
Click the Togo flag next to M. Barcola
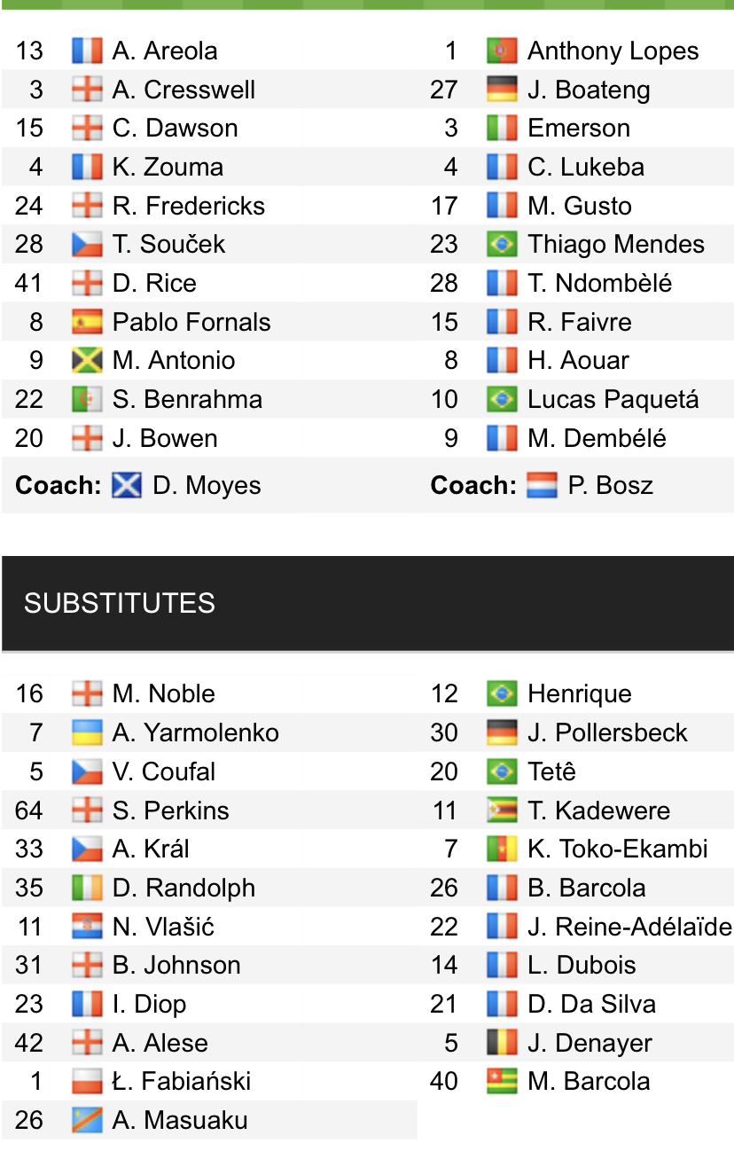pyautogui.click(x=502, y=1081)
